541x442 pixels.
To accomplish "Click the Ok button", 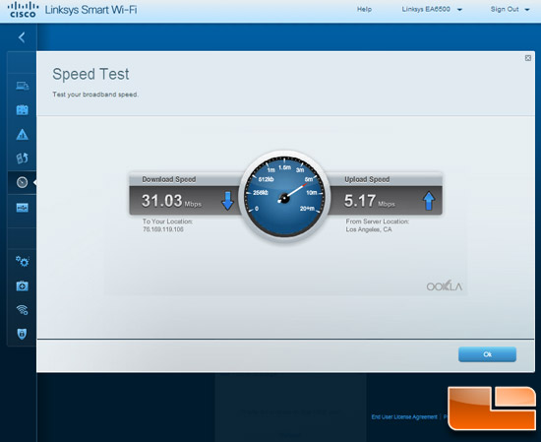I will tap(487, 354).
